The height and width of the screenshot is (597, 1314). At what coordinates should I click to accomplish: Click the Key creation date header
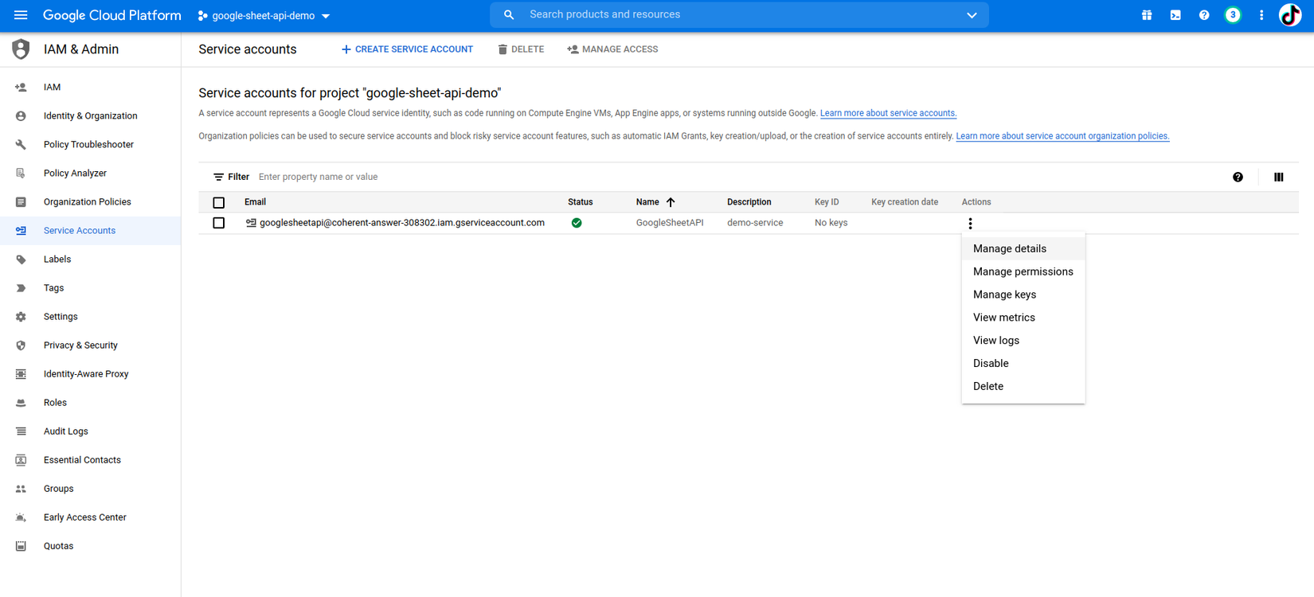click(x=905, y=202)
